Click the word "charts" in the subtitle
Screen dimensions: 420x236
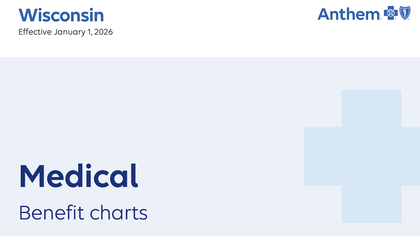[x=119, y=213]
